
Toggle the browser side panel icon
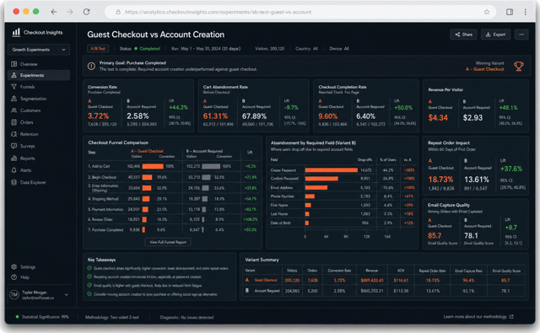click(510, 12)
